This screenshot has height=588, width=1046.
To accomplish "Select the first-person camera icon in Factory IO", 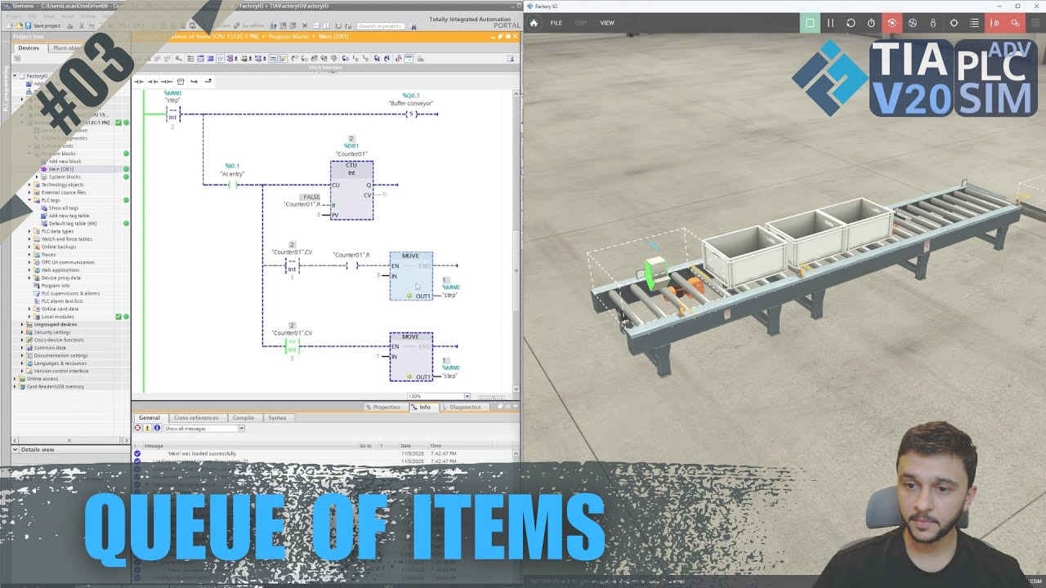I will [x=933, y=23].
